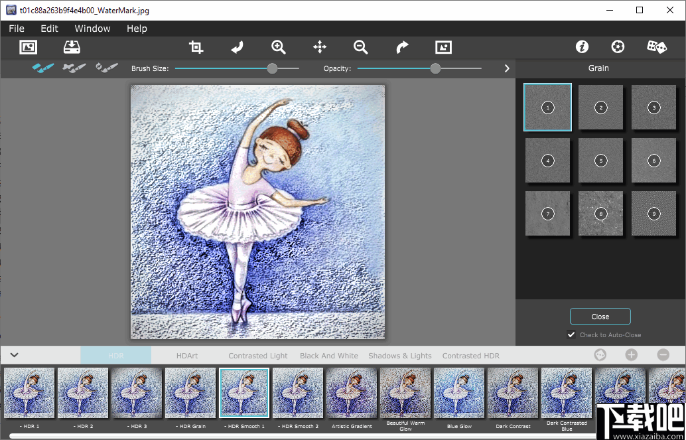Toggle the Check to Auto-Close checkbox
The width and height of the screenshot is (686, 440).
coord(571,334)
